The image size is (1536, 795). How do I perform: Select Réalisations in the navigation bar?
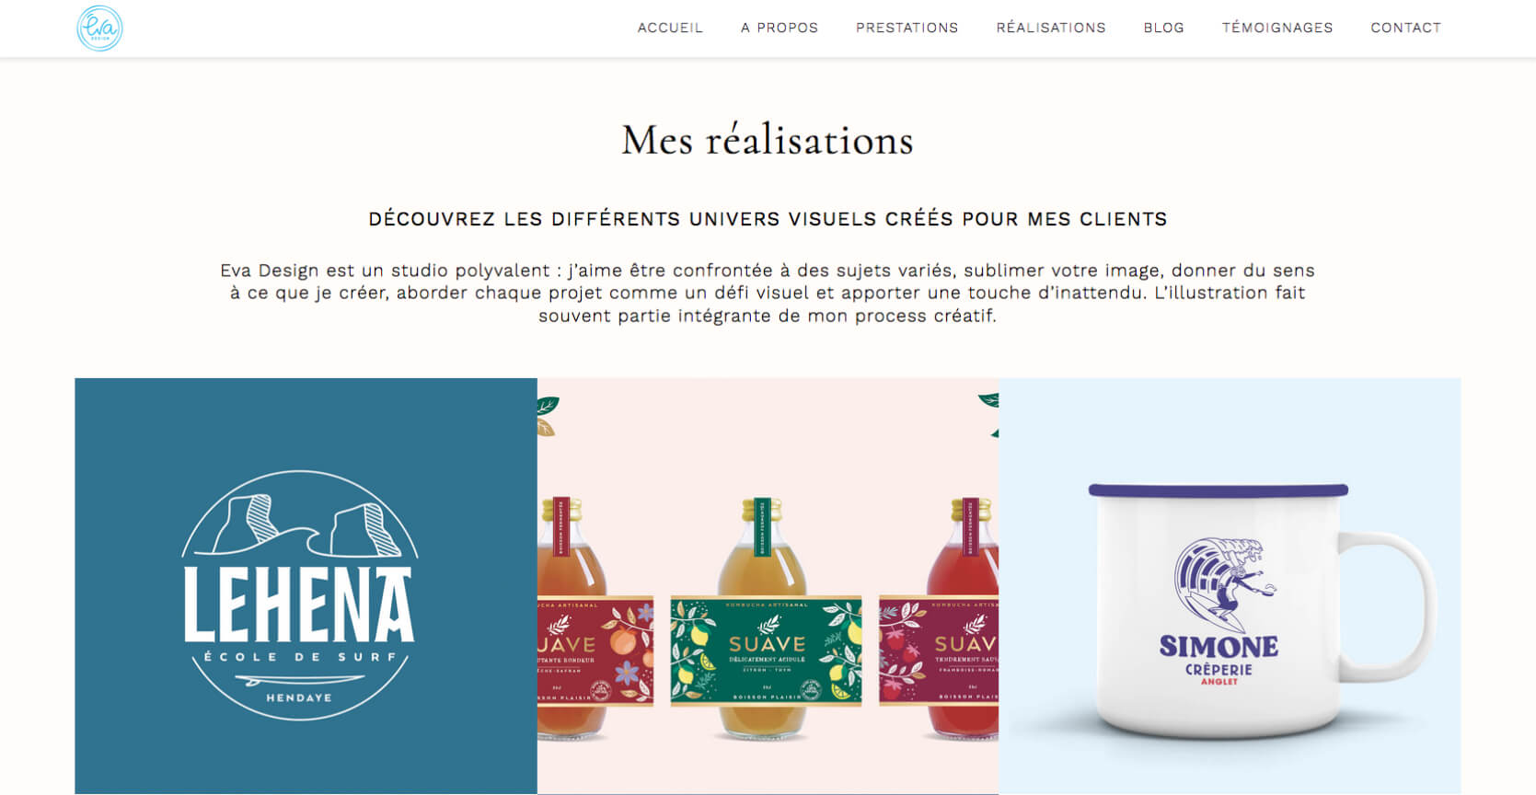coord(1051,28)
